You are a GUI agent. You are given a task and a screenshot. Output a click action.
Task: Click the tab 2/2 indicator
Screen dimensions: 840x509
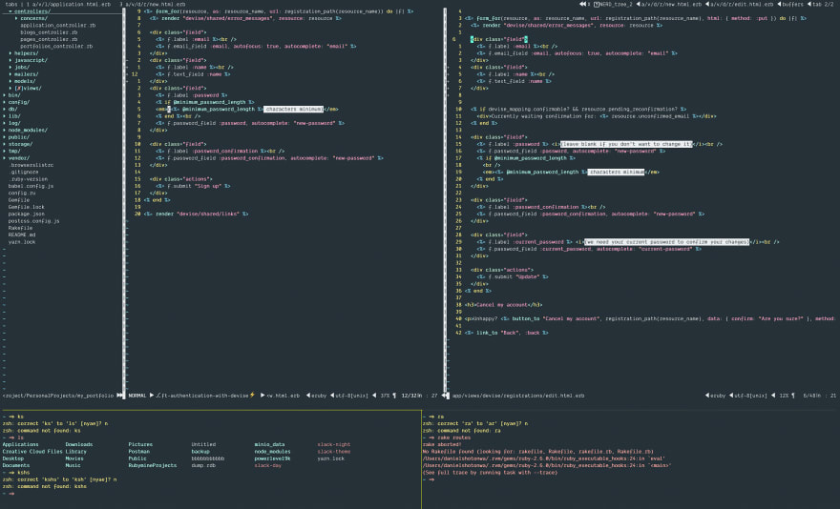[x=822, y=4]
